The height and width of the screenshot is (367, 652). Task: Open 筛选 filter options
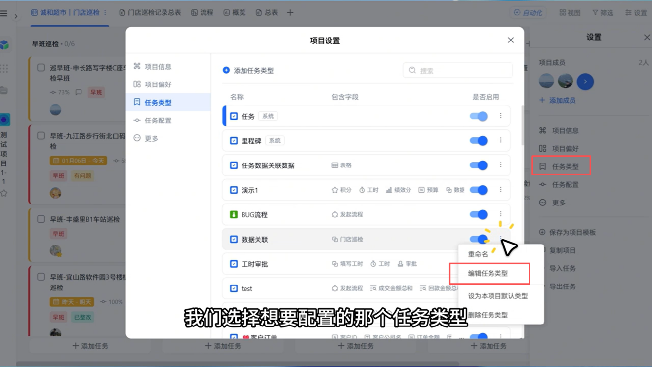pyautogui.click(x=603, y=13)
